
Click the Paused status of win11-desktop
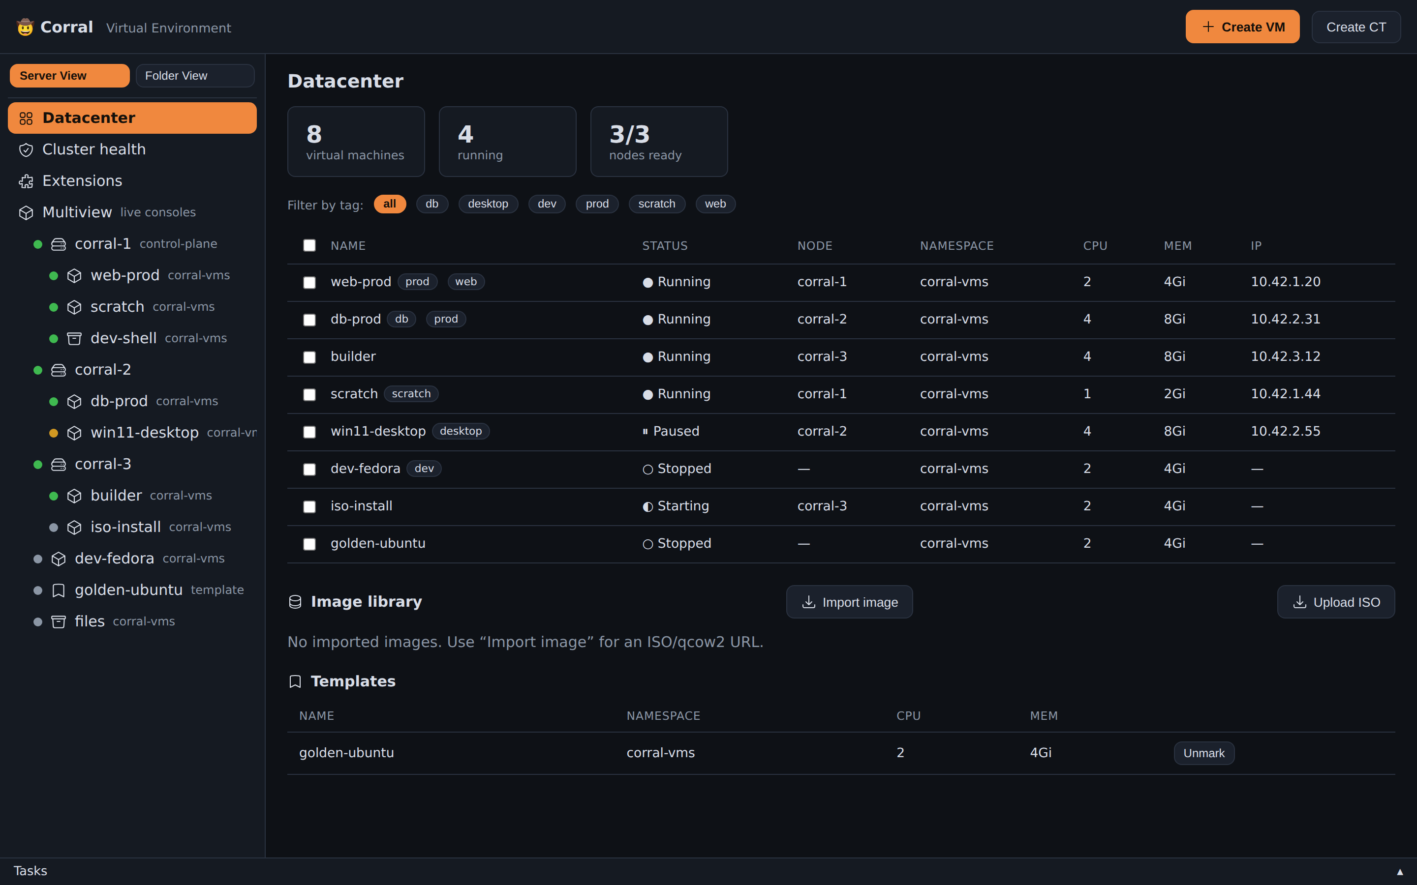(671, 431)
